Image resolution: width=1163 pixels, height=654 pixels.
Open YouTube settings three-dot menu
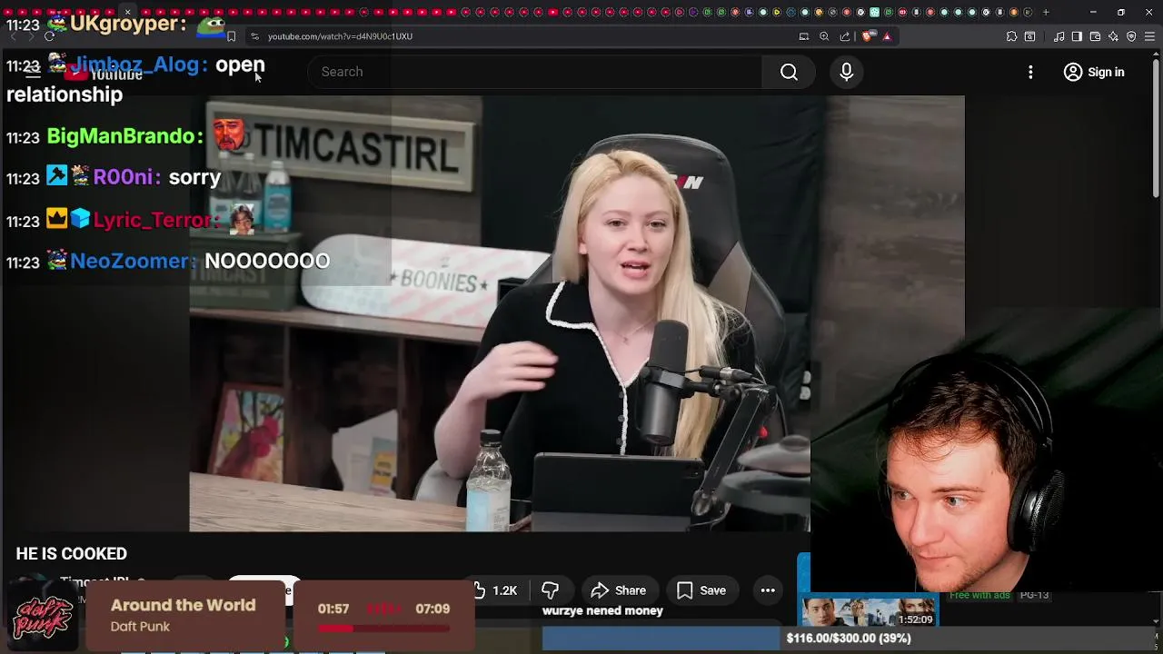pos(1030,72)
